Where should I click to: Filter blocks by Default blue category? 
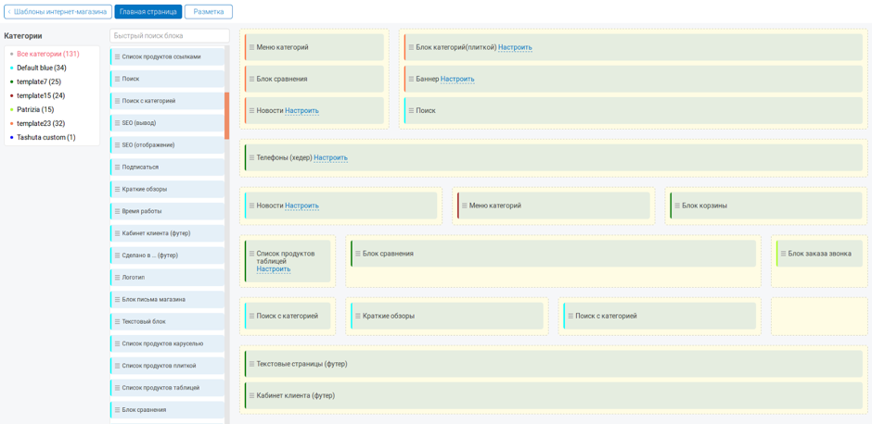[x=41, y=68]
